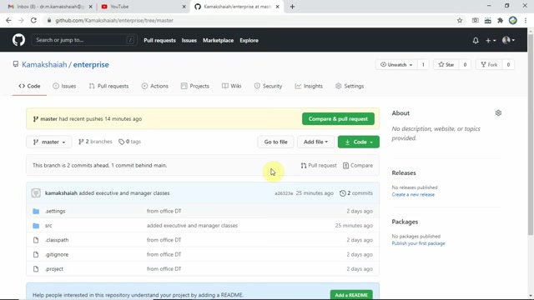Click the Add a README button
The width and height of the screenshot is (534, 300).
[351, 295]
